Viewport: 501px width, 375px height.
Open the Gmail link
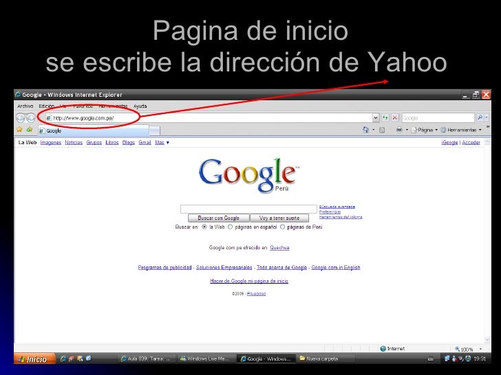point(145,143)
